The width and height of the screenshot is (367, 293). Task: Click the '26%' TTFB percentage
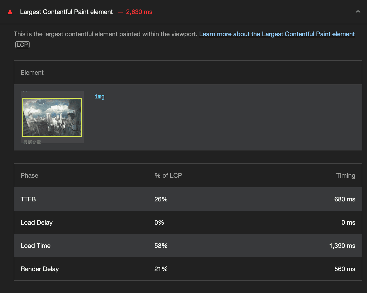point(161,199)
